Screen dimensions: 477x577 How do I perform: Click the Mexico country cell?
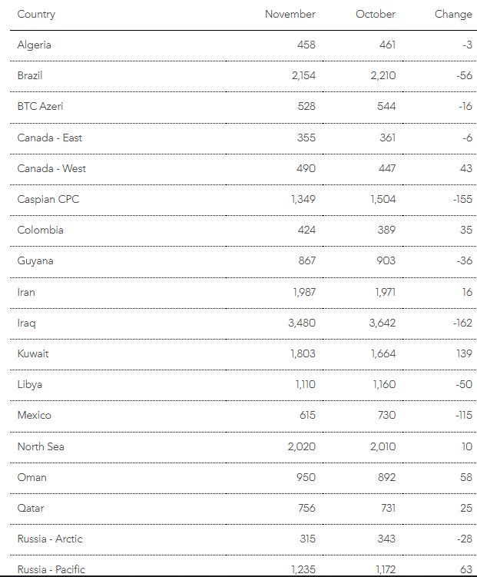35,415
